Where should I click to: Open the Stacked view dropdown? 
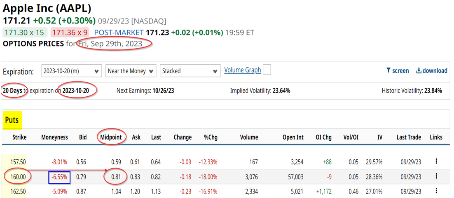tap(190, 71)
